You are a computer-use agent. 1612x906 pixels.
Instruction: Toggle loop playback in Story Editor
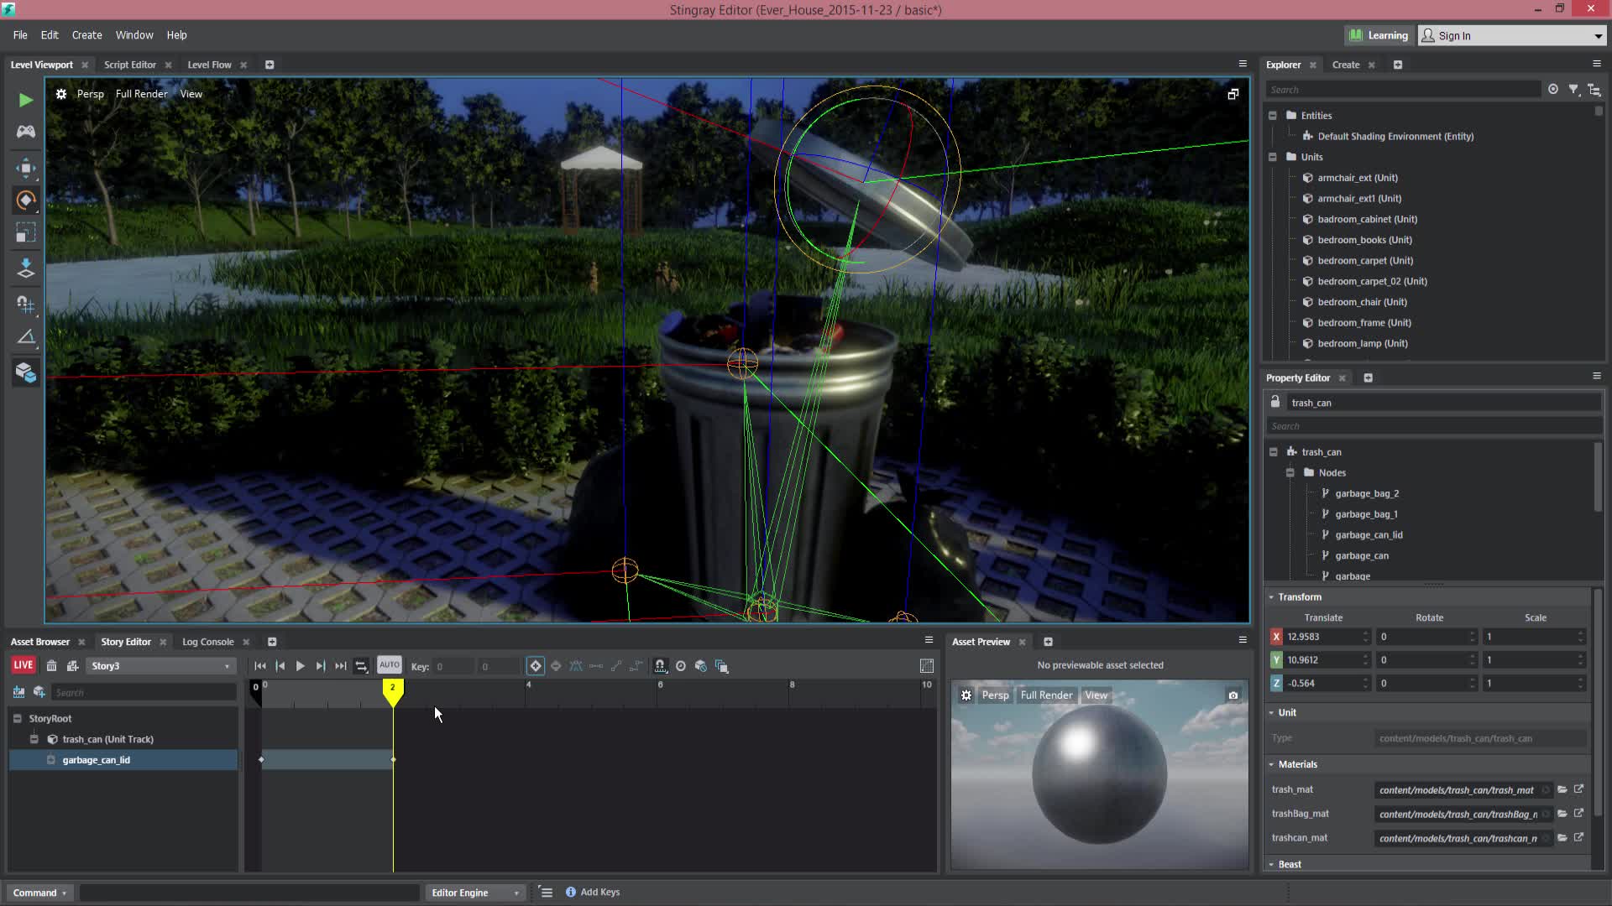click(x=361, y=666)
